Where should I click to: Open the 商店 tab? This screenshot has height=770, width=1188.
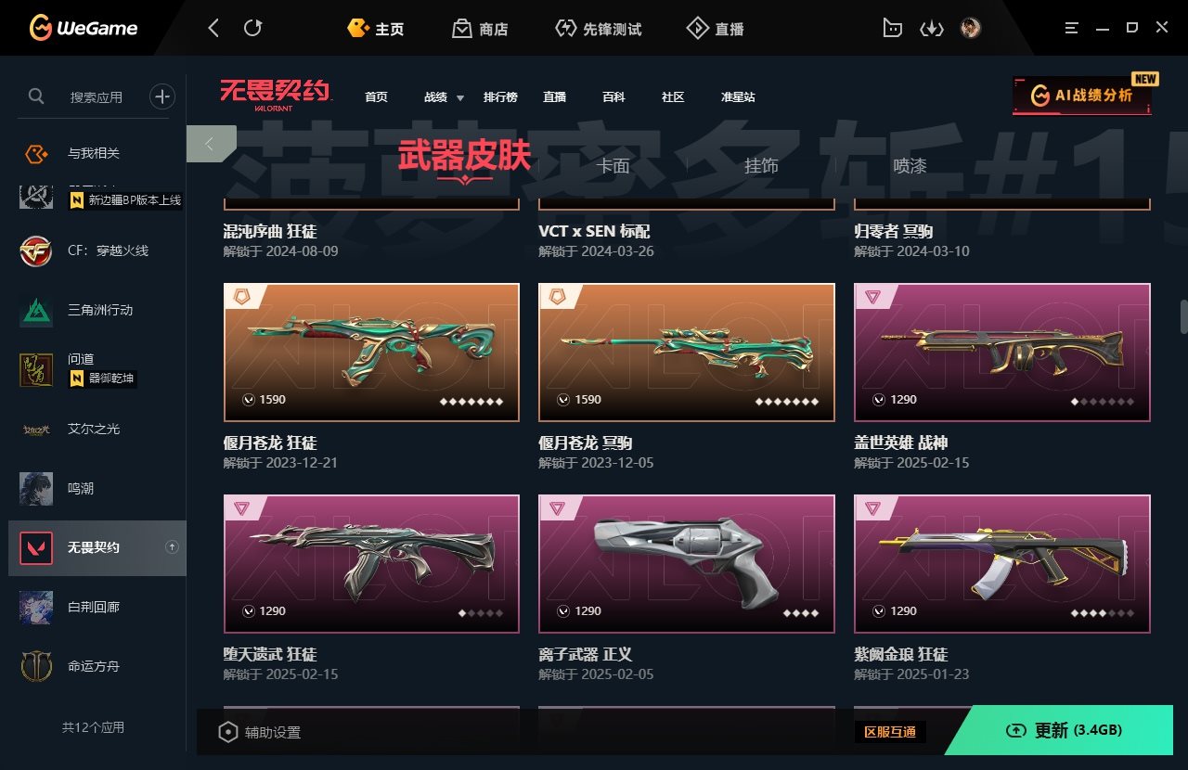(480, 29)
